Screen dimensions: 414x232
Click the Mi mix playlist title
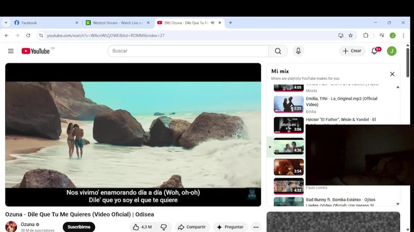coord(280,71)
